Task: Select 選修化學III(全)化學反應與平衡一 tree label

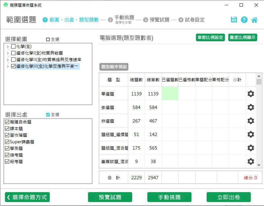Action: [47, 66]
